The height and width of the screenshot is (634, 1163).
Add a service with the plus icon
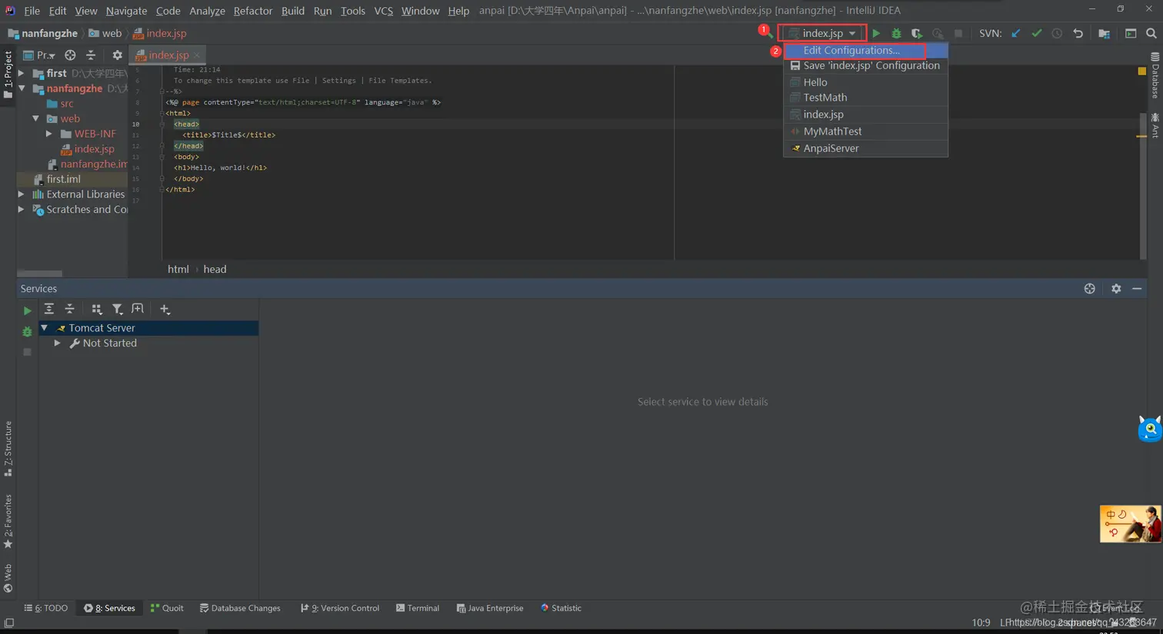pyautogui.click(x=165, y=309)
